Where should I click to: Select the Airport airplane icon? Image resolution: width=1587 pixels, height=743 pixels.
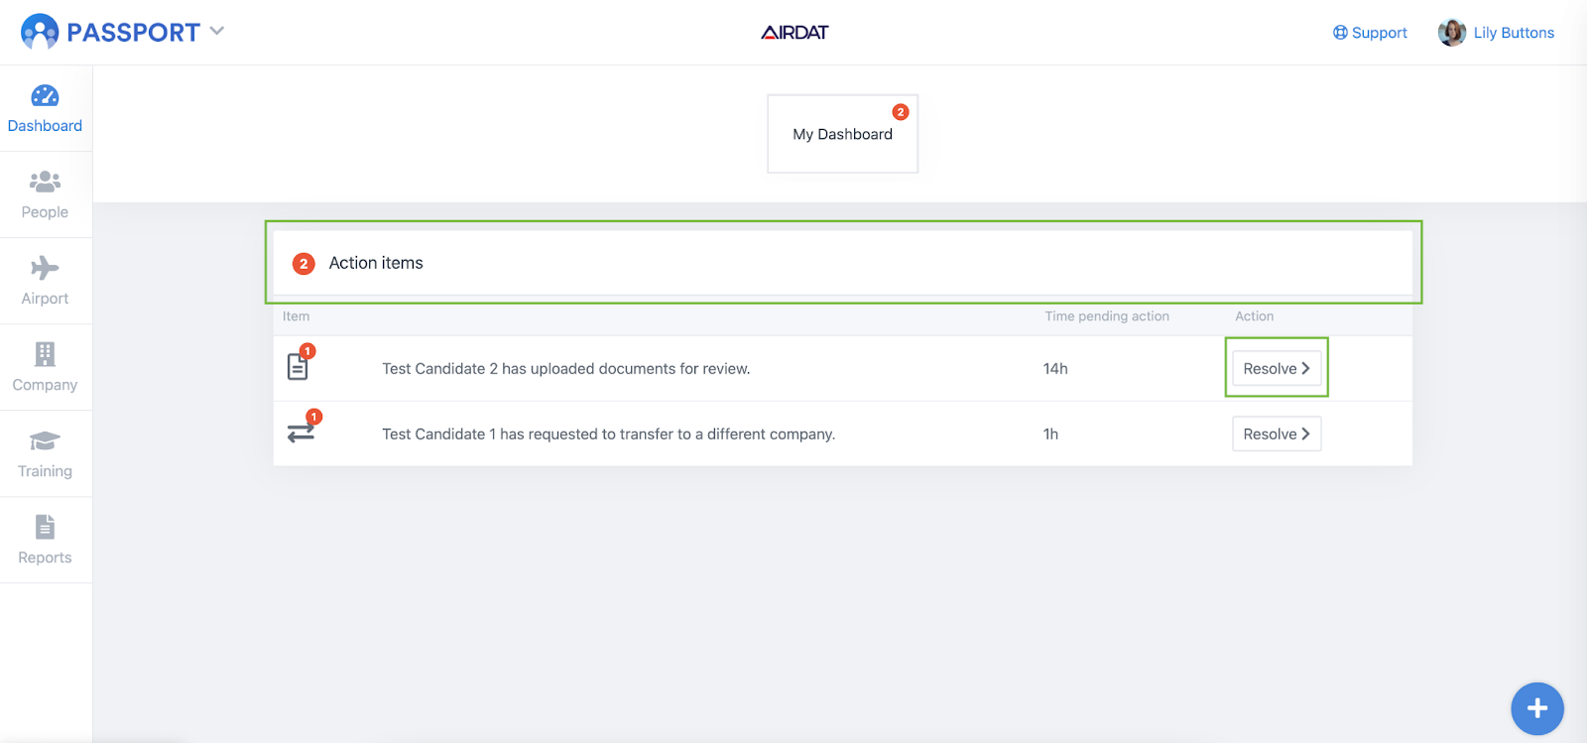click(45, 268)
